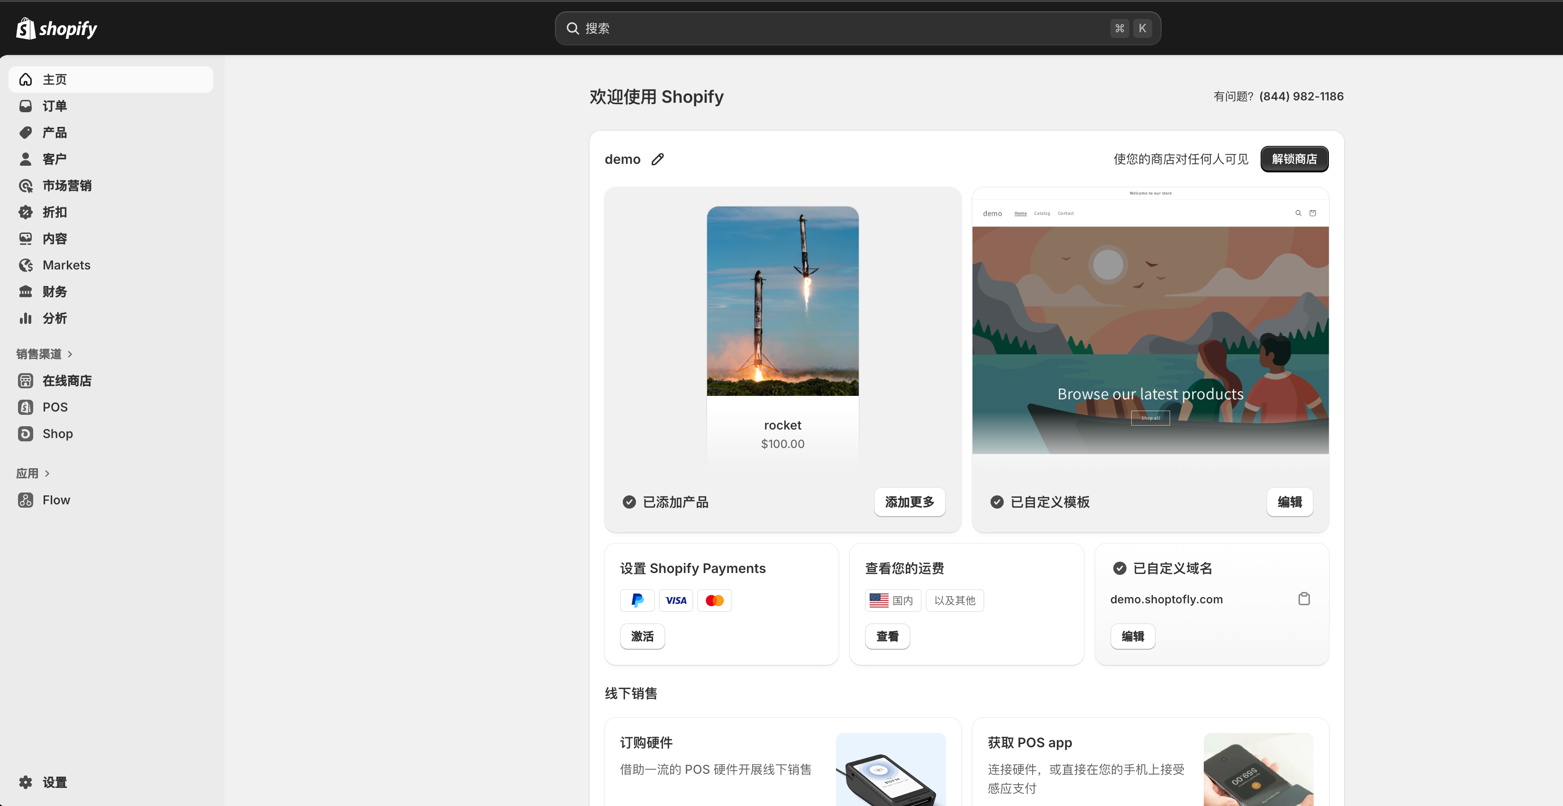1563x806 pixels.
Task: Click 编辑 button under the domain name
Action: coord(1132,636)
